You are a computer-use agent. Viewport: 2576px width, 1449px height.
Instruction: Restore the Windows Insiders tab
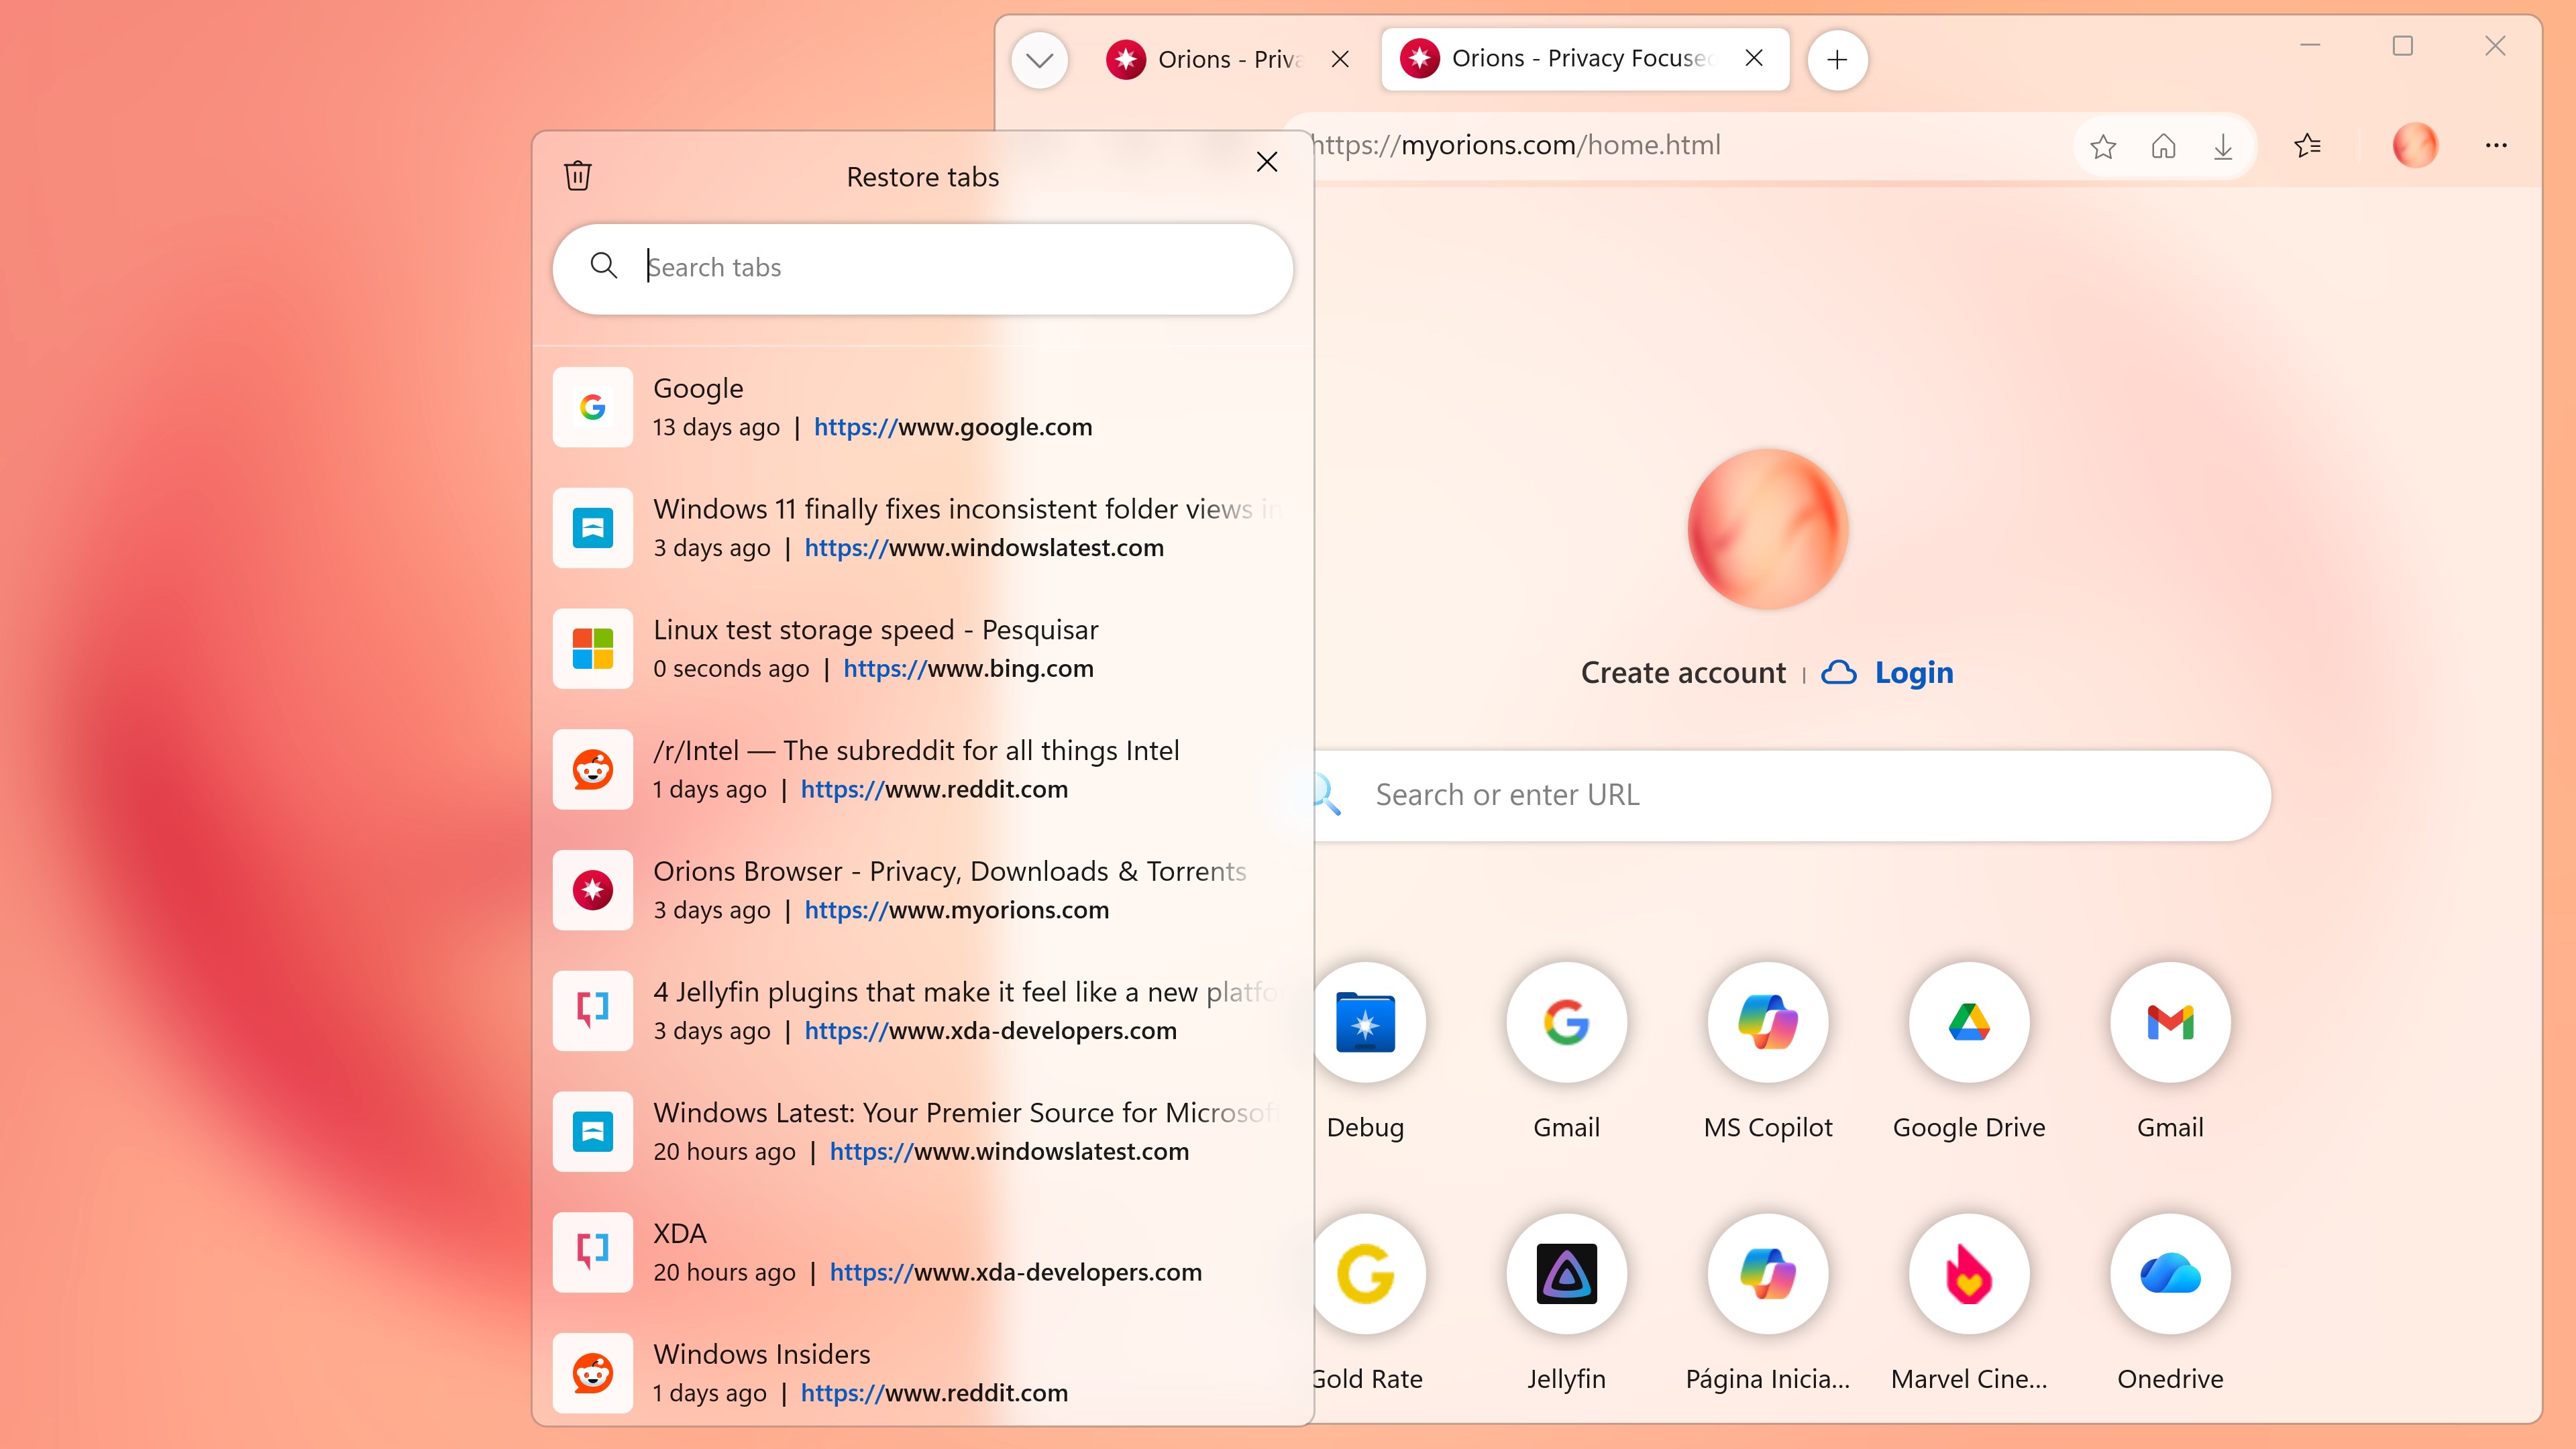[923, 1373]
